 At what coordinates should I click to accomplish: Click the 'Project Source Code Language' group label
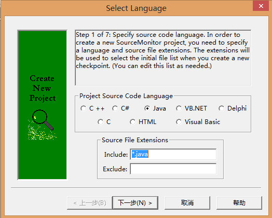[x=126, y=96]
